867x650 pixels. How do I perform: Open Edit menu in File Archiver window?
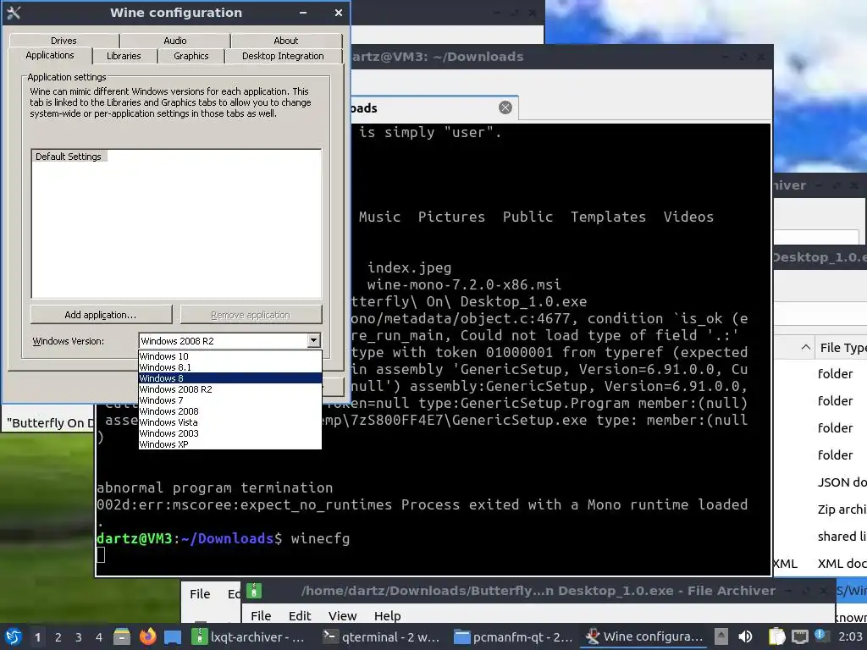pyautogui.click(x=300, y=616)
